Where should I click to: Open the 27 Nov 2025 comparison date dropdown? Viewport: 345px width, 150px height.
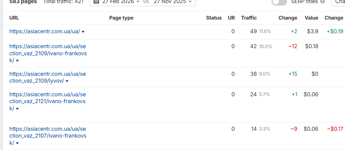(x=173, y=2)
